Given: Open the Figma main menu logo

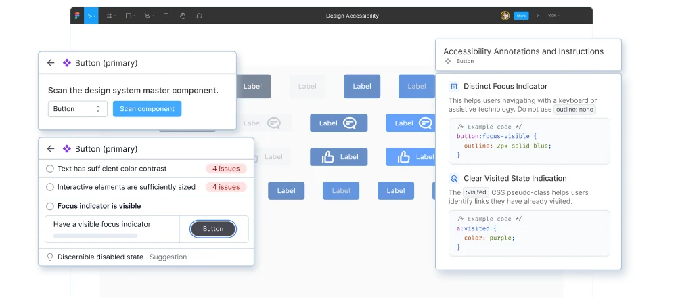Looking at the screenshot, I should [77, 16].
